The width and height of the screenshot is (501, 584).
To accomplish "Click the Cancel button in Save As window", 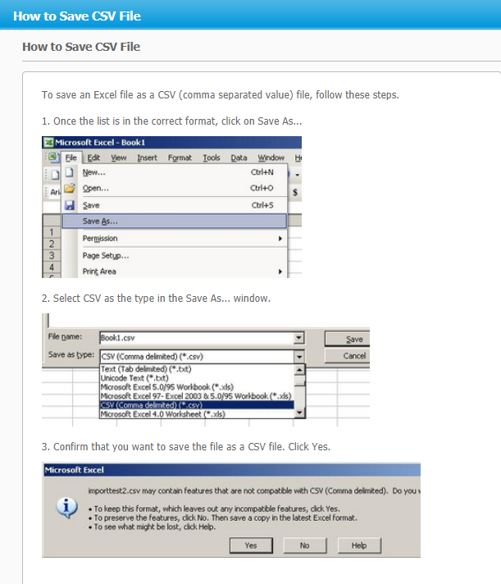I will pos(348,356).
